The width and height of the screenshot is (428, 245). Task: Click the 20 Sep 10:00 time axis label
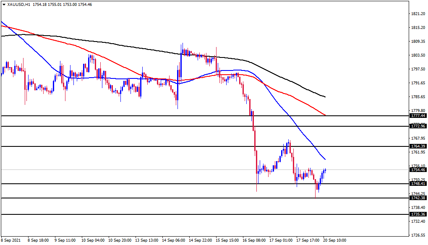point(335,240)
